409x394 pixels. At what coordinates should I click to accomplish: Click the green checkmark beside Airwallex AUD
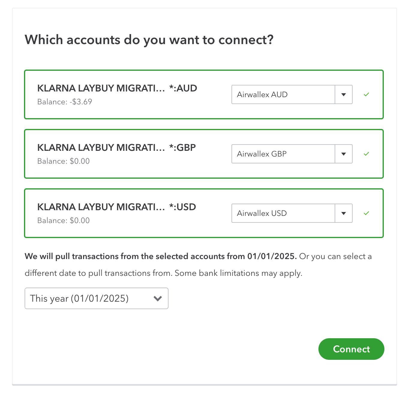tap(366, 94)
